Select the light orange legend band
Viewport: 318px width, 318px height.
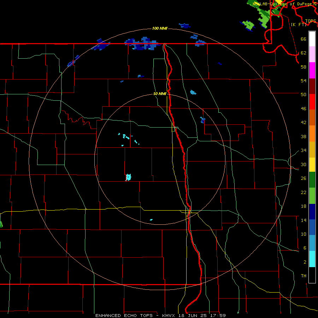pyautogui.click(x=312, y=134)
